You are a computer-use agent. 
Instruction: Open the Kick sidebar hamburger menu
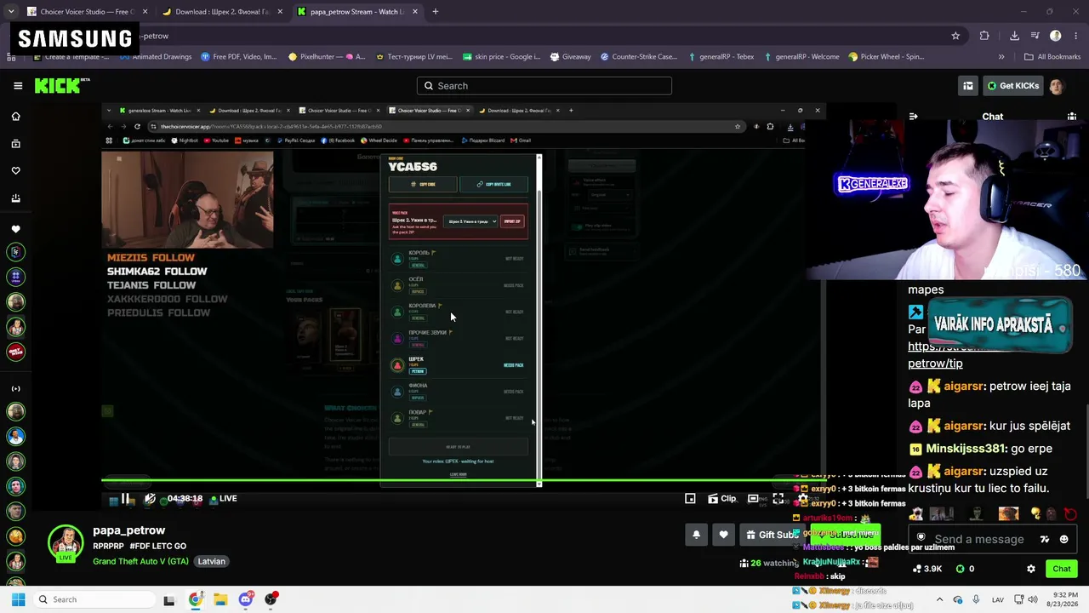point(18,85)
